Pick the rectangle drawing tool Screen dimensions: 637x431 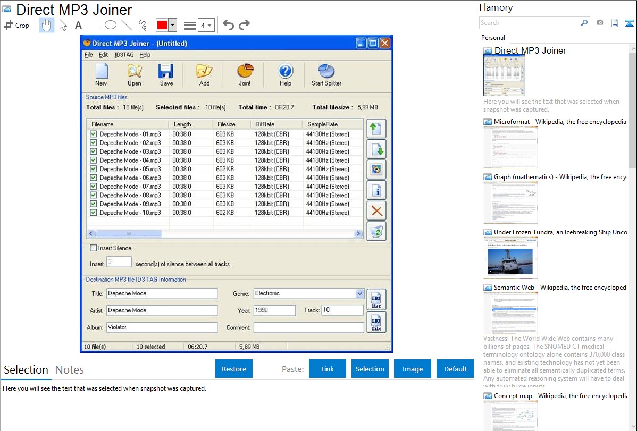pos(95,25)
